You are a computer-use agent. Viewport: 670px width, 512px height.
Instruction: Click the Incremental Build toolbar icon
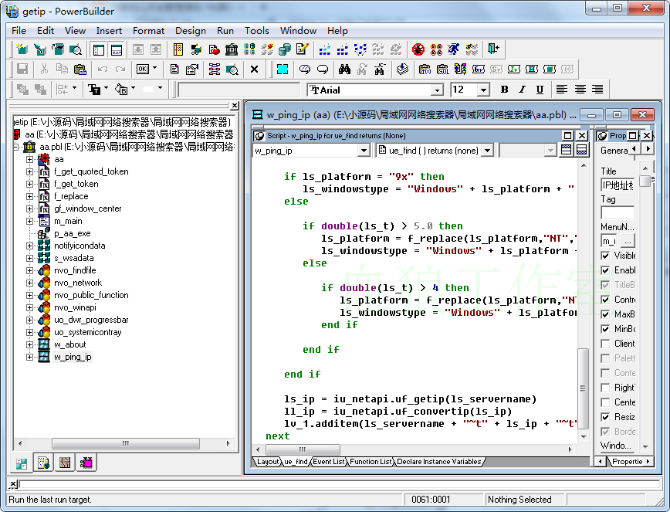coord(324,49)
